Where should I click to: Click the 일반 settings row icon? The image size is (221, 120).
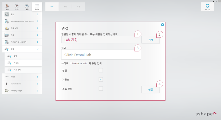point(7,14)
